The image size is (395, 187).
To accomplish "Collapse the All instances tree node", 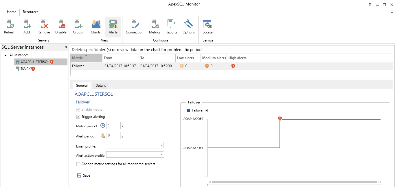I will tap(5, 55).
